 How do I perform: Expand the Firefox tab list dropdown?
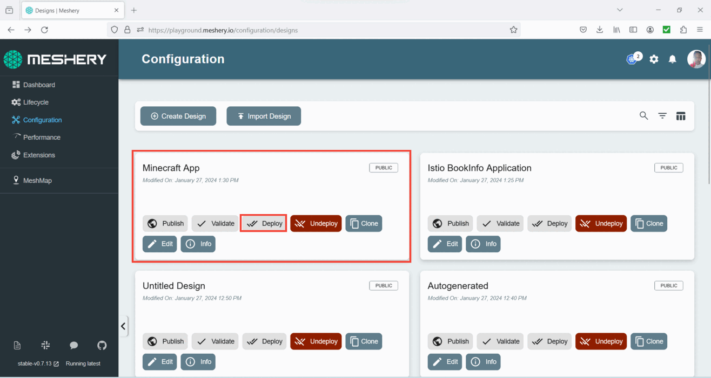pyautogui.click(x=620, y=10)
